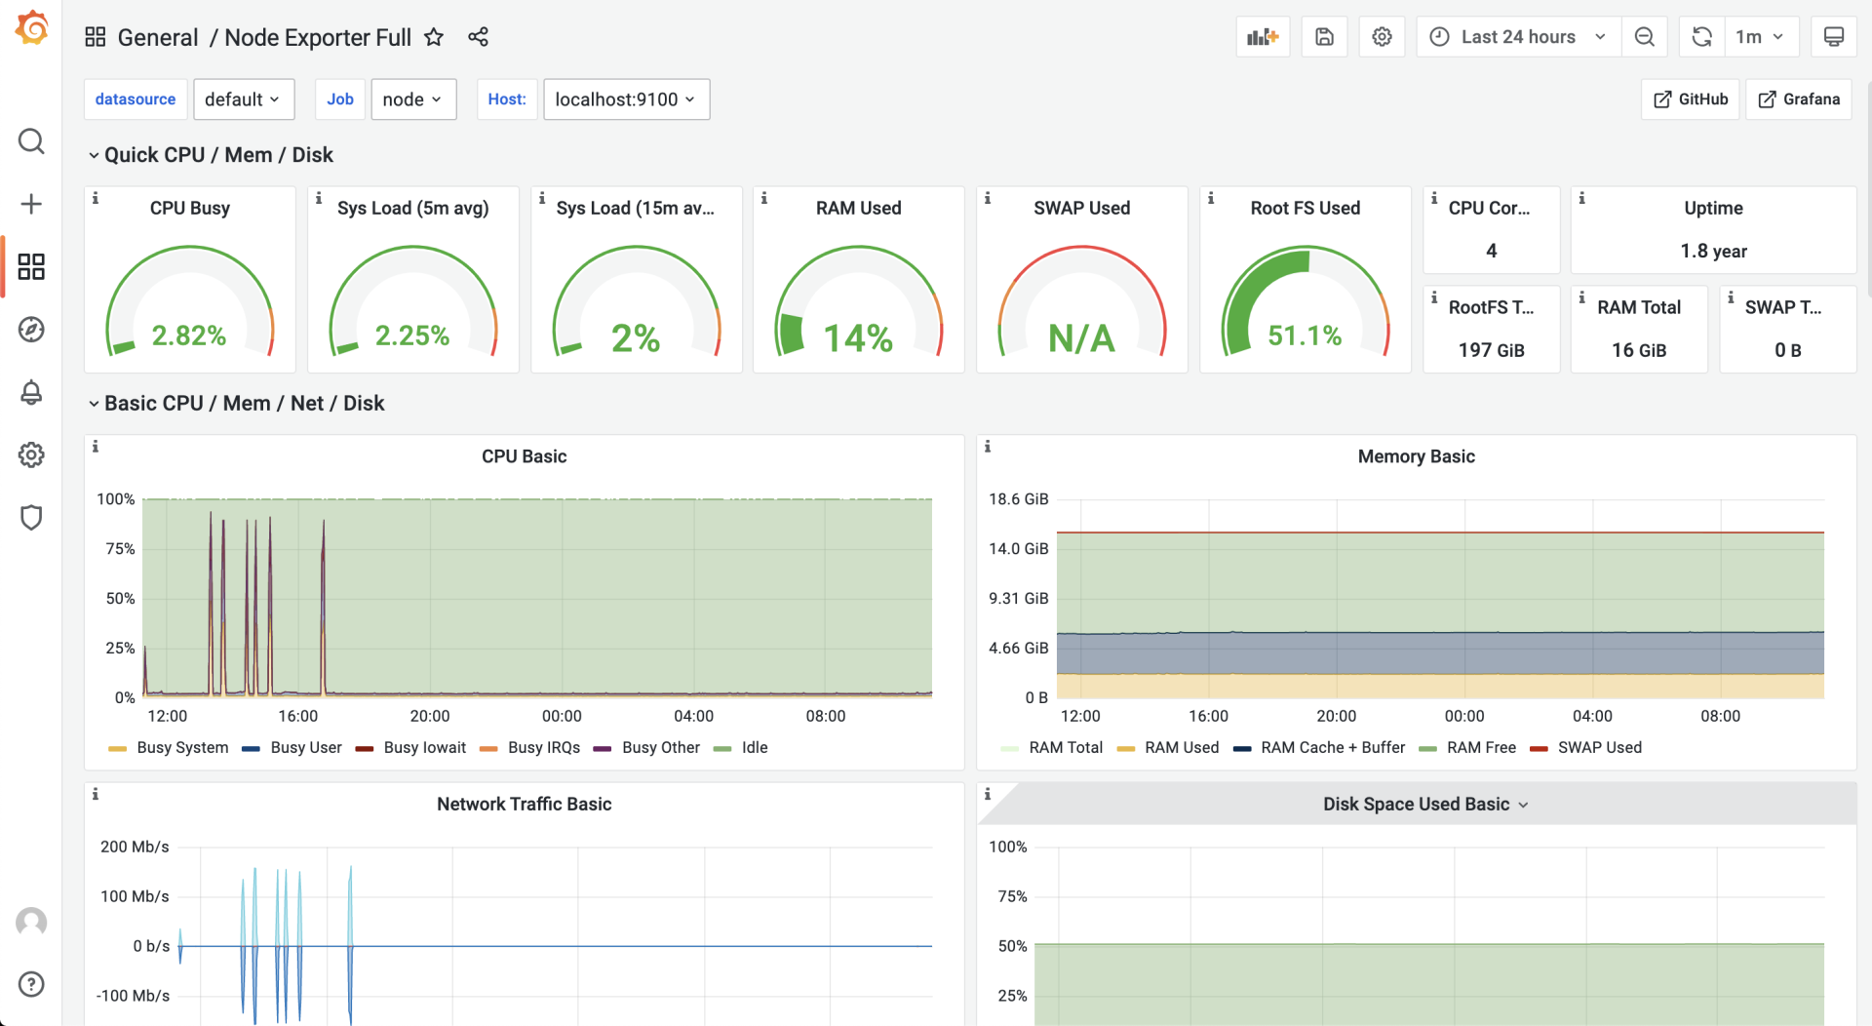
Task: Open the Host localhost:9100 dropdown
Action: click(x=625, y=99)
